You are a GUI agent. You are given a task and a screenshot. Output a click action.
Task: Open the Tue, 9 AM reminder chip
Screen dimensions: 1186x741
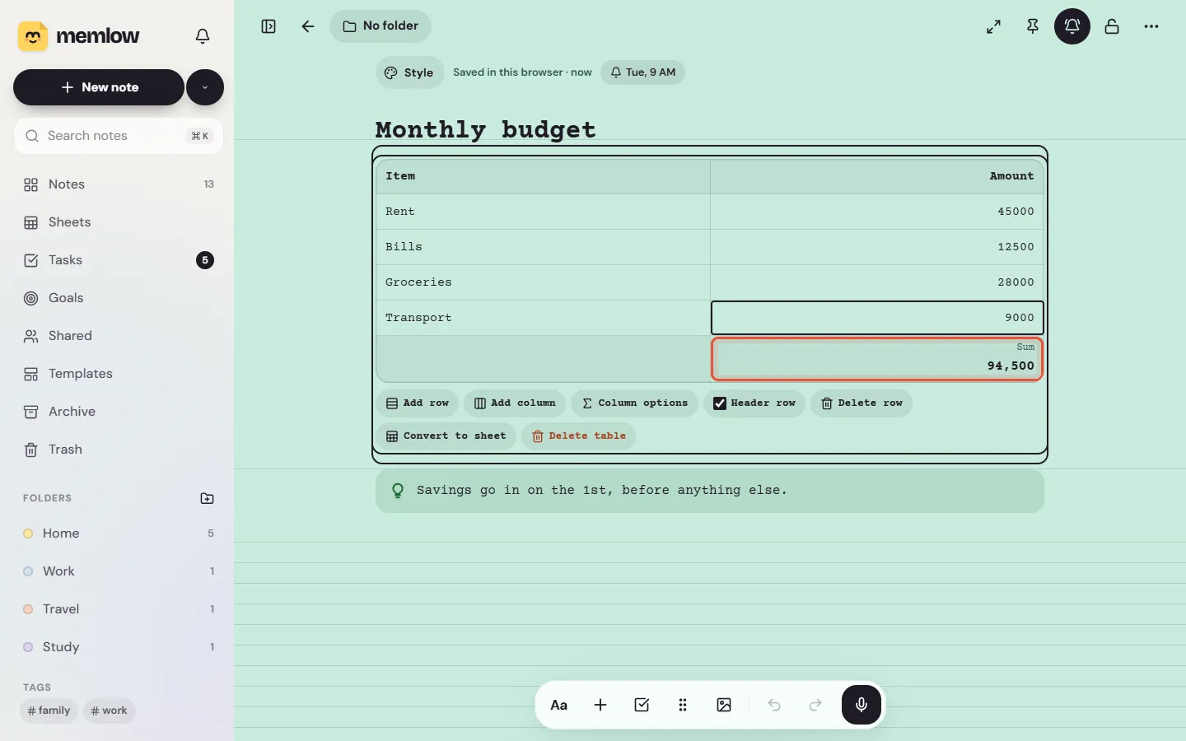pos(642,72)
